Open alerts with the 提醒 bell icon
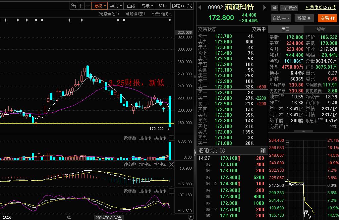The height and width of the screenshot is (220, 339). [x=304, y=18]
